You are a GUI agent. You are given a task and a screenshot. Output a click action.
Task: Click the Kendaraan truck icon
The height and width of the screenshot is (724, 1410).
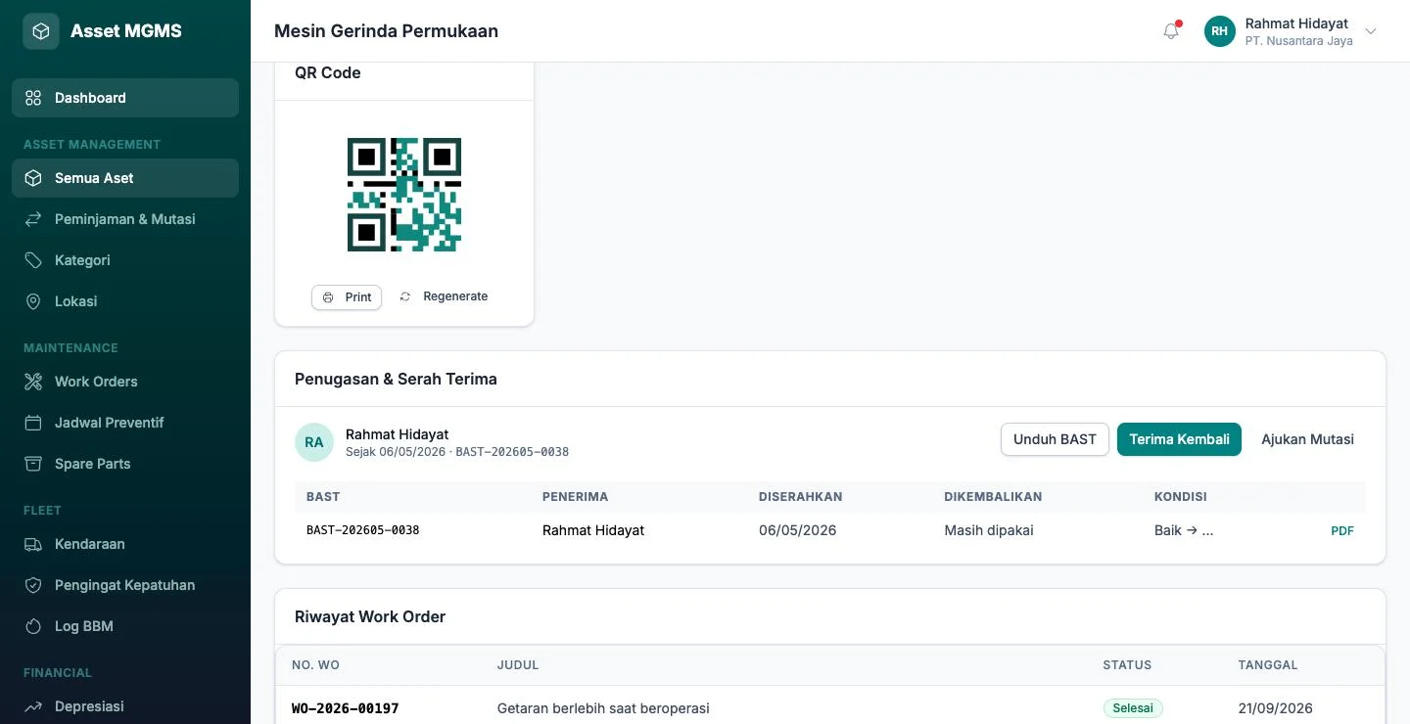click(33, 544)
